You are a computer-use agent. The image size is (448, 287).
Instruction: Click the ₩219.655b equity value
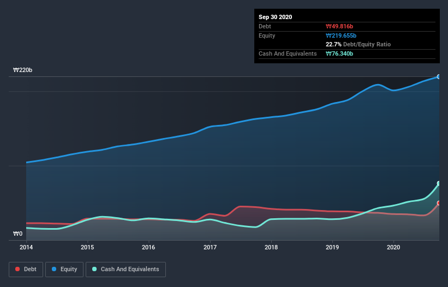[x=341, y=35]
